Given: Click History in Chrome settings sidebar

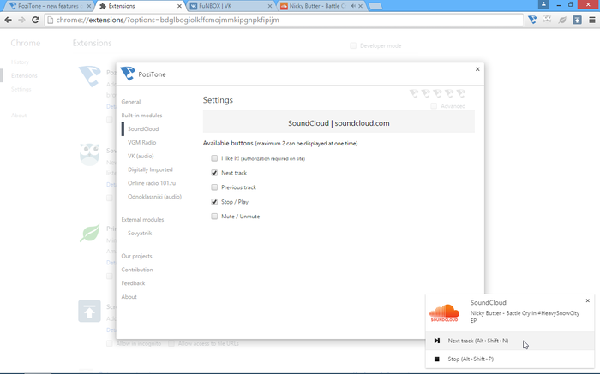Looking at the screenshot, I should 20,62.
